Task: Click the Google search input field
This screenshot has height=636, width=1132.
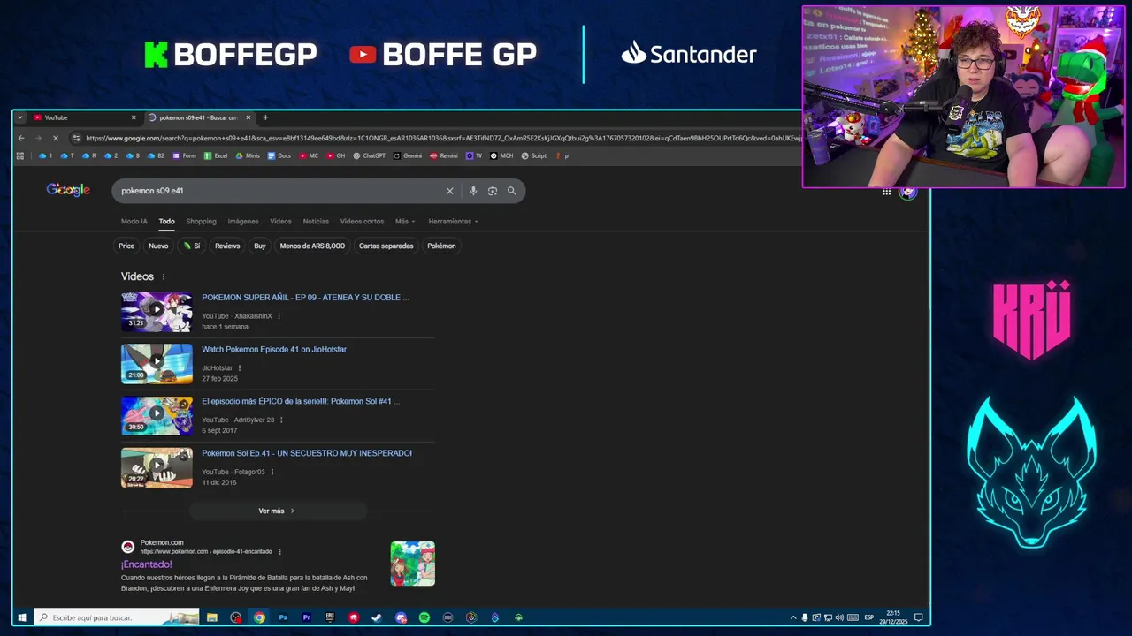Action: (279, 191)
